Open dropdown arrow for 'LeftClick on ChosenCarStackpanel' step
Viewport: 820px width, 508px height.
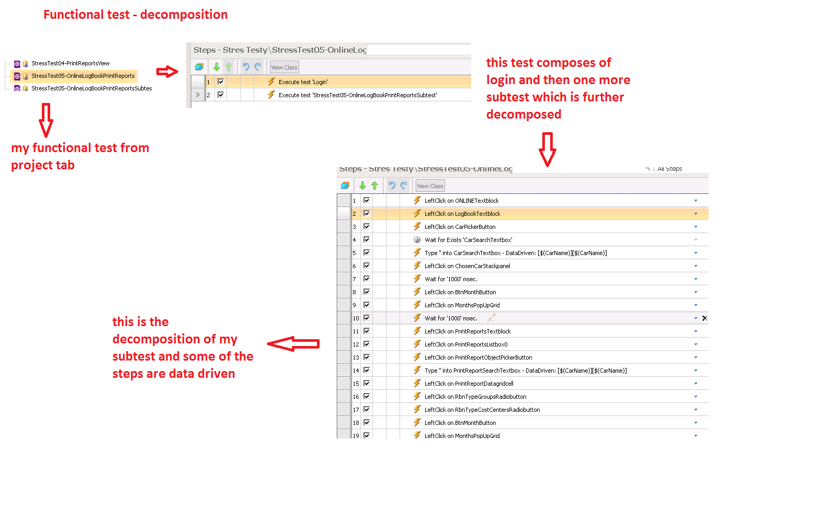696,266
